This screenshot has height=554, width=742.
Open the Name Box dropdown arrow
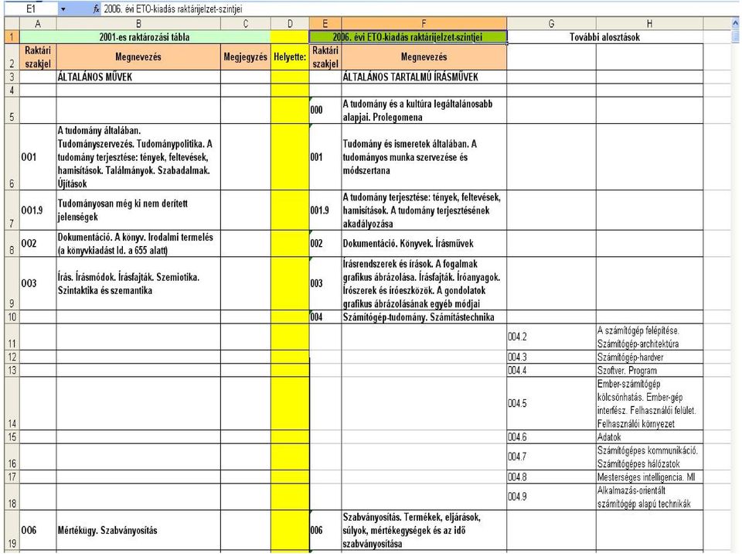63,9
